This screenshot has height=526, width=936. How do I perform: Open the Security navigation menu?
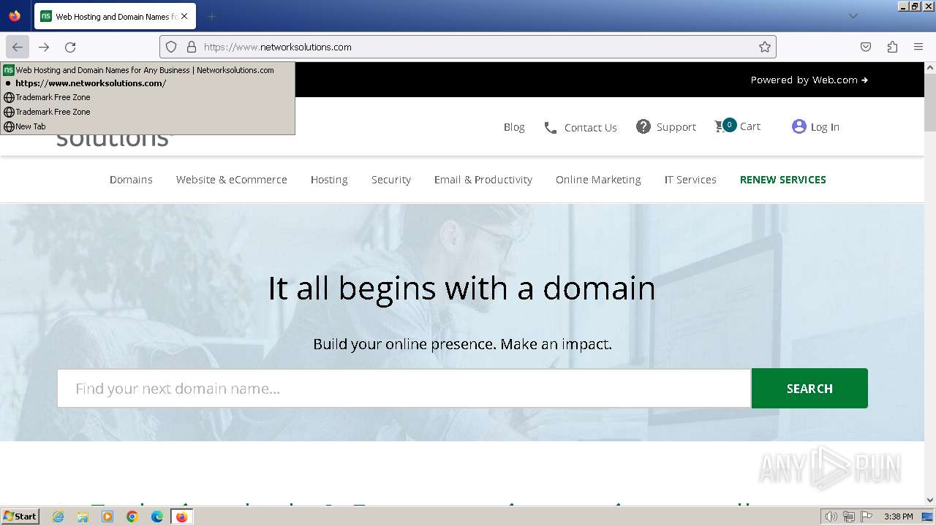(391, 180)
